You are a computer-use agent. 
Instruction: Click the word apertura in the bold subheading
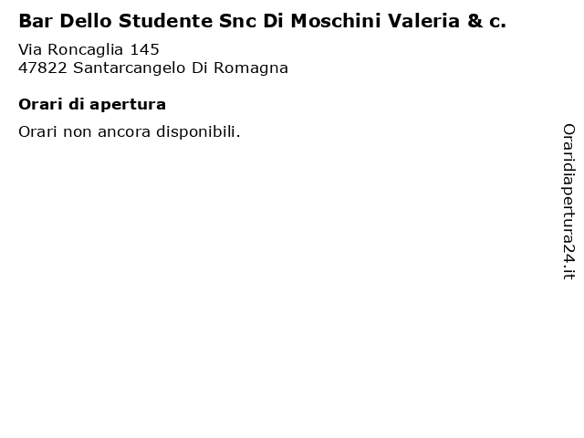[x=128, y=105]
